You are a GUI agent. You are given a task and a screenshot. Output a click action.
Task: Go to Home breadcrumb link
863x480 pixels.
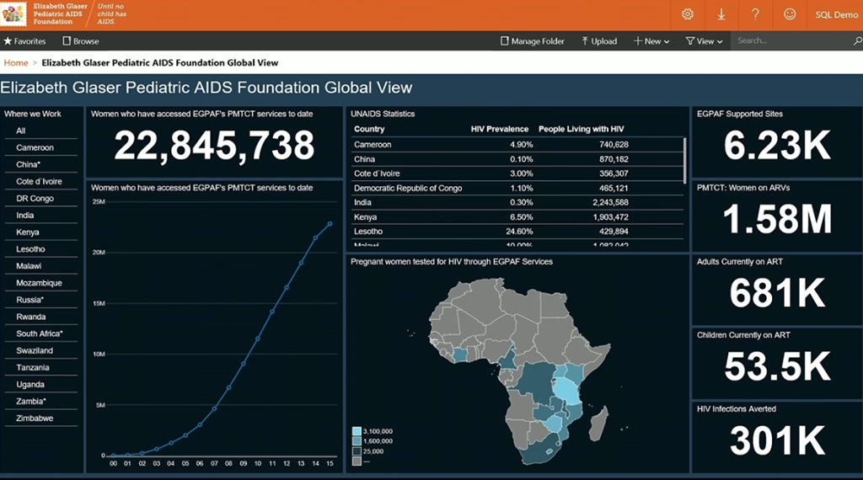[16, 62]
